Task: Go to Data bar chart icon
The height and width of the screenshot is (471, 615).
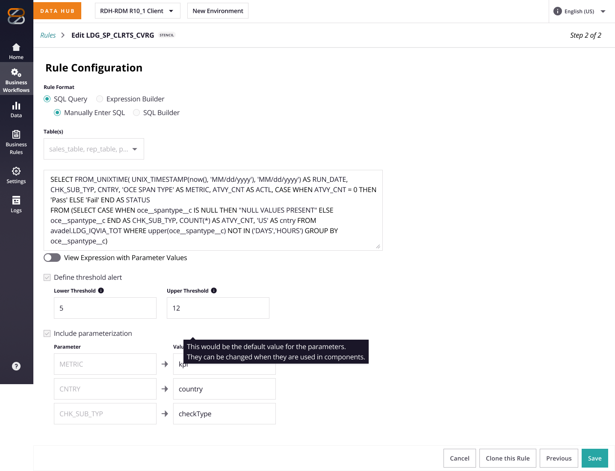Action: point(16,106)
